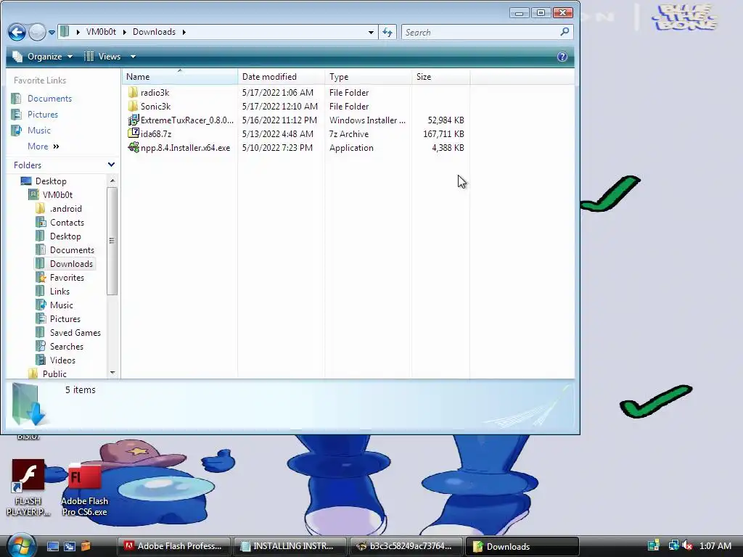
Task: Click the folder tree scrollbar thumb
Action: (x=112, y=241)
